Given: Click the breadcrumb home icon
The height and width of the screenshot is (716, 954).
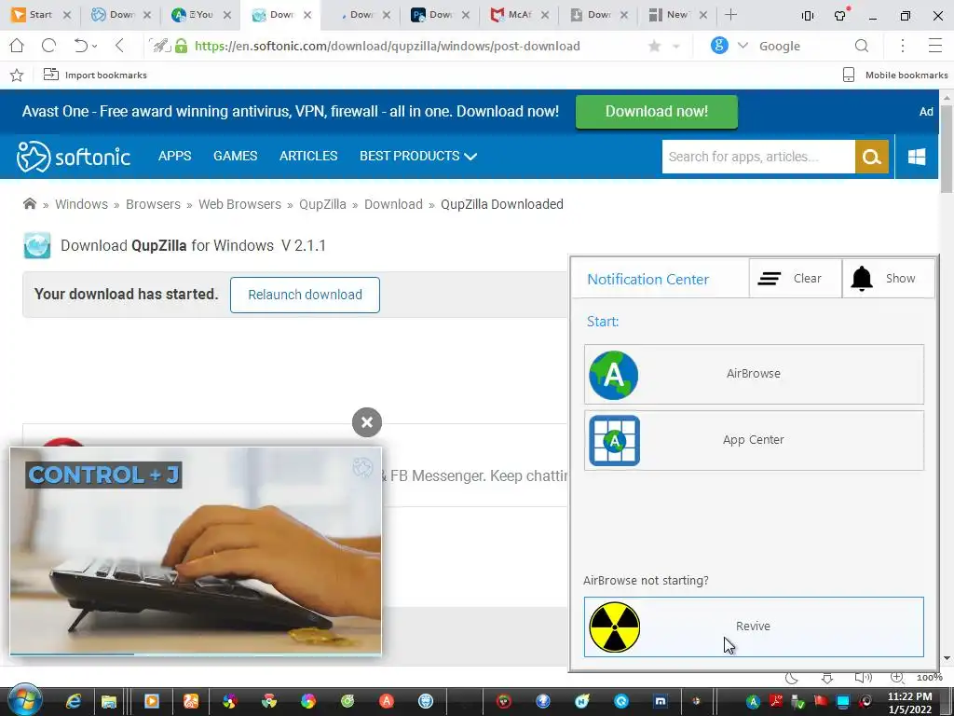Looking at the screenshot, I should click(29, 204).
